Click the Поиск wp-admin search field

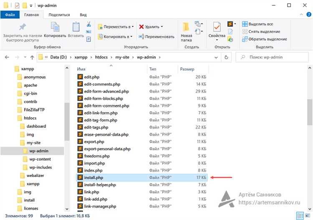272,57
